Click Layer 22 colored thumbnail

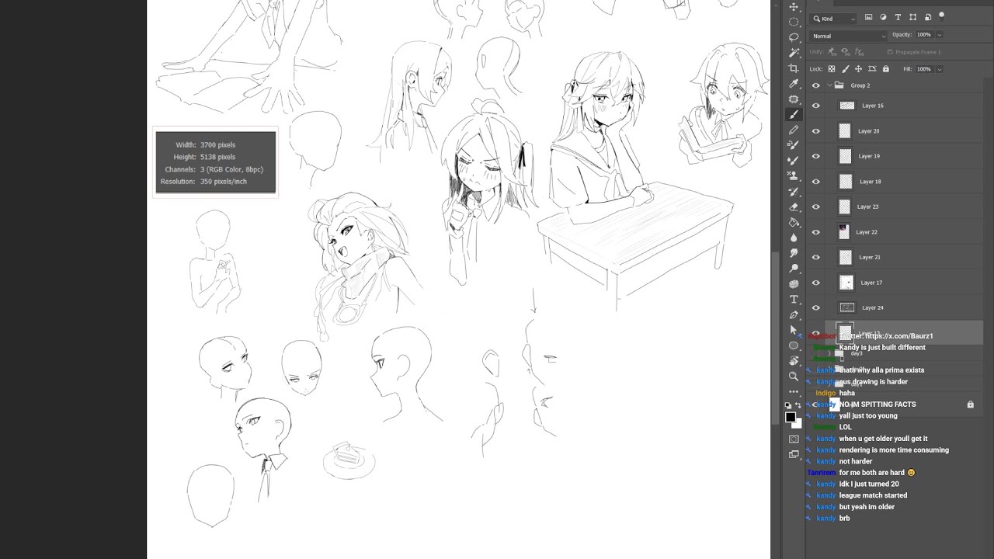[843, 232]
